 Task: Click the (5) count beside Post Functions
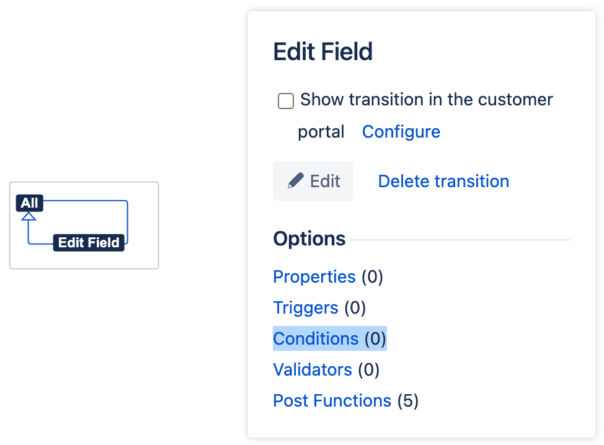[x=407, y=401]
